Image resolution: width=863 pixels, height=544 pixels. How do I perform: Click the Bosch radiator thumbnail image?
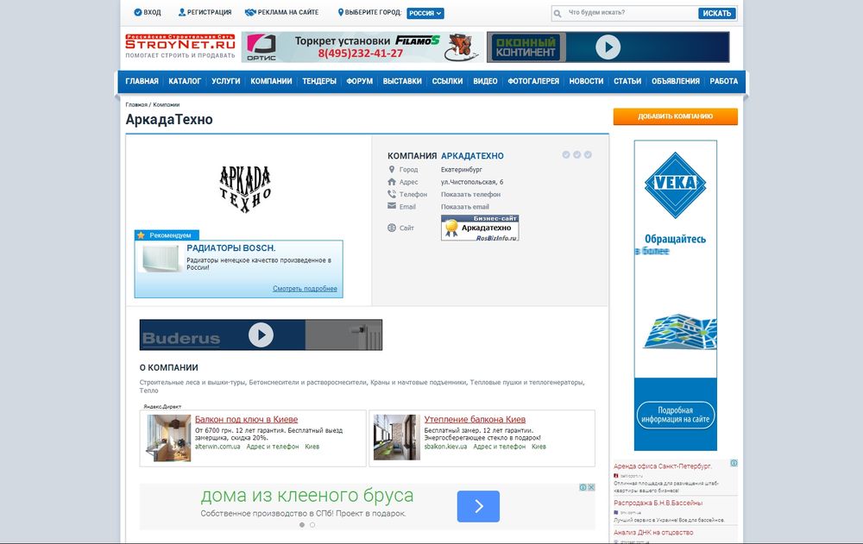pyautogui.click(x=161, y=259)
